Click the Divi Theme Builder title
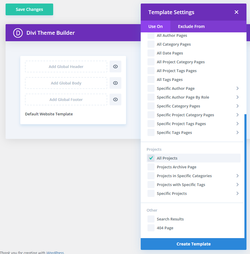This screenshot has height=254, width=250. [51, 33]
